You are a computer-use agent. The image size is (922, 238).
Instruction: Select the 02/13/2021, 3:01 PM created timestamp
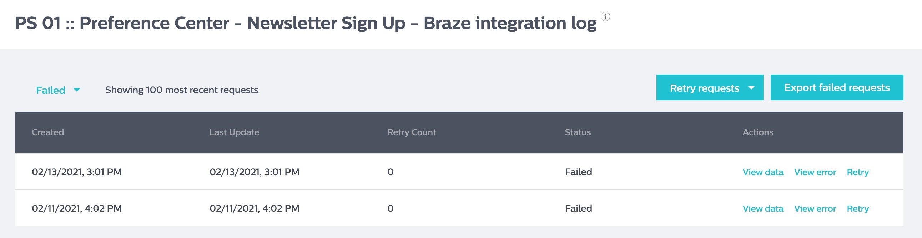(x=77, y=172)
